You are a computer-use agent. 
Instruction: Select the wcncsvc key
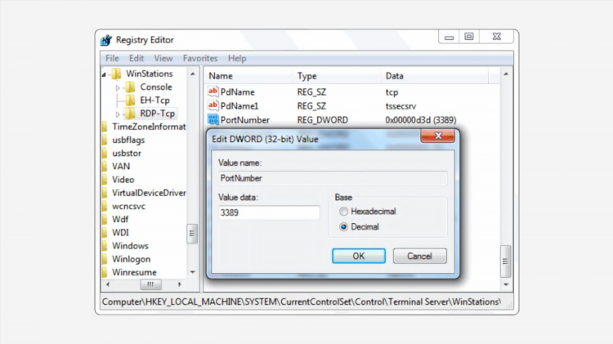(x=128, y=207)
